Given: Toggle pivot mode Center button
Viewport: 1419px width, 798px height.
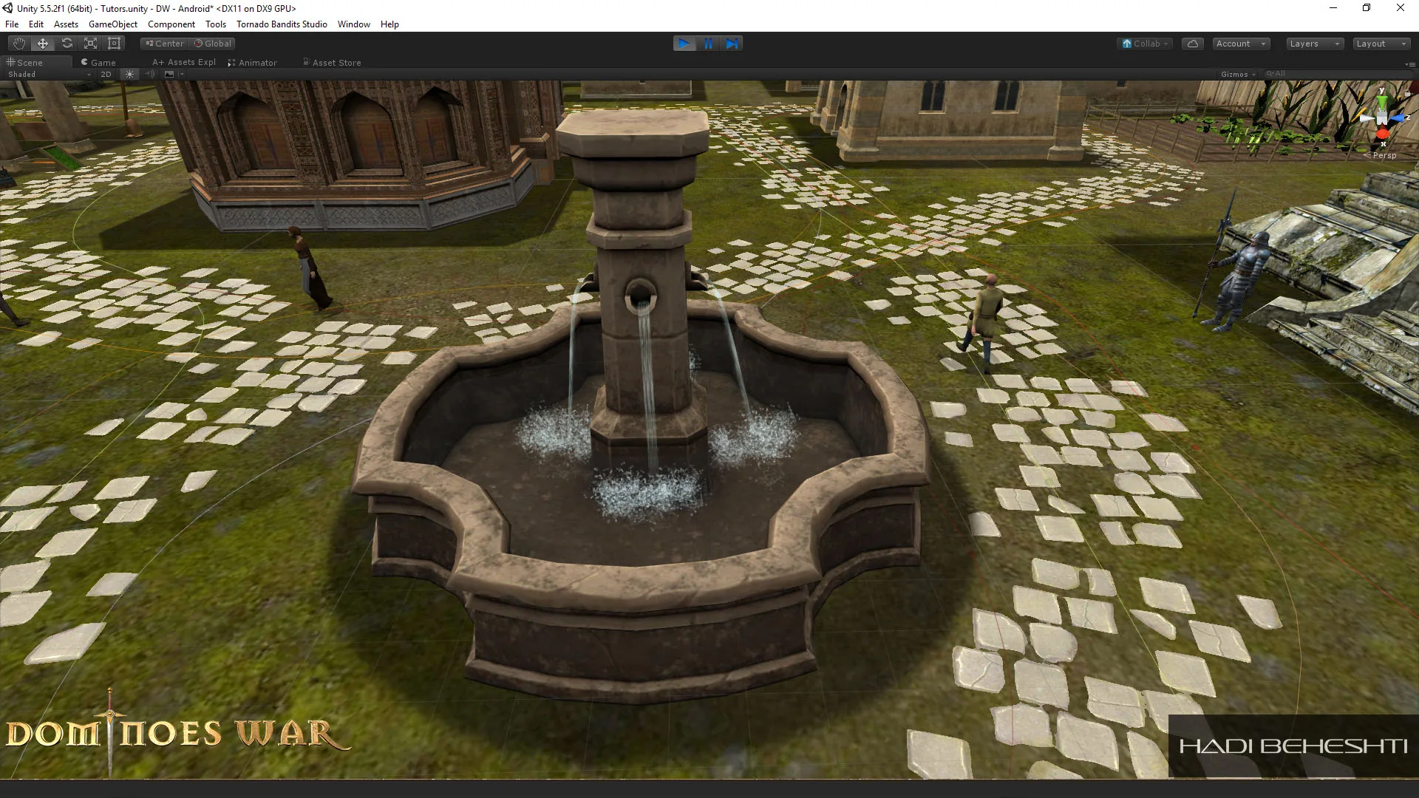Looking at the screenshot, I should pos(164,44).
